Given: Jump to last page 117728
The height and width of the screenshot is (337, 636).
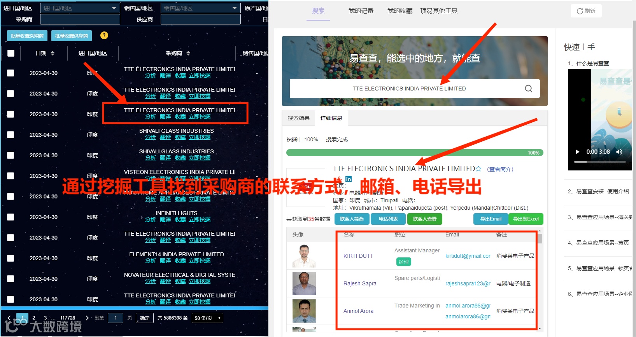Looking at the screenshot, I should (68, 318).
